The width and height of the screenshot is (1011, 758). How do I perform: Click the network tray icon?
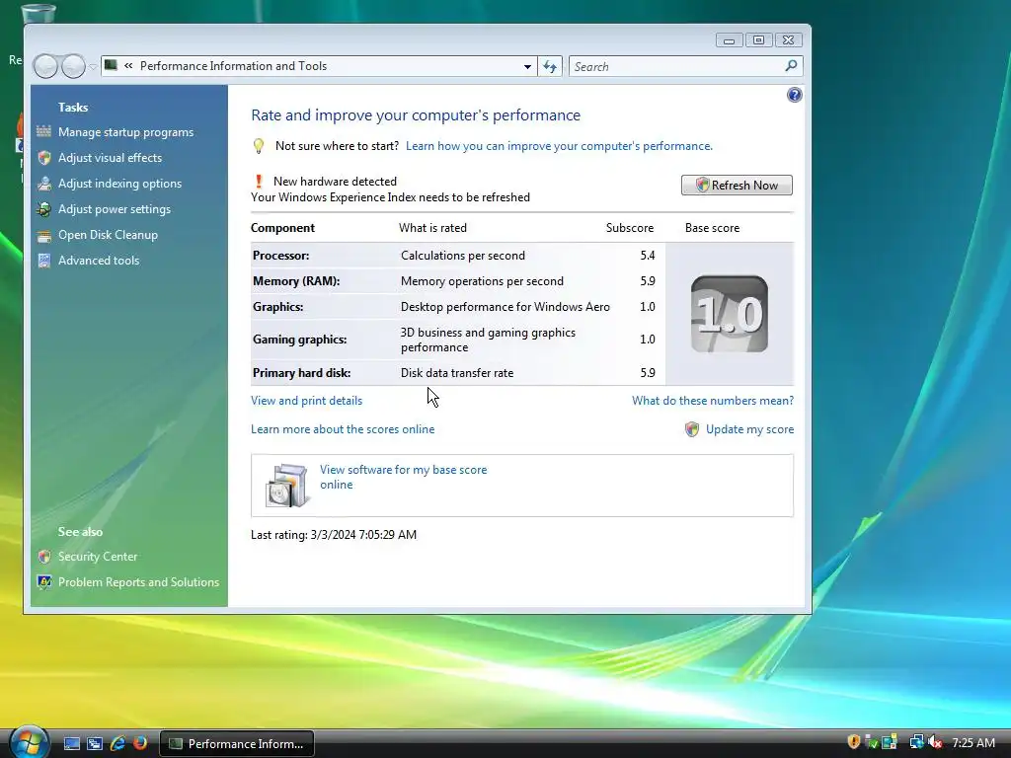pyautogui.click(x=916, y=742)
